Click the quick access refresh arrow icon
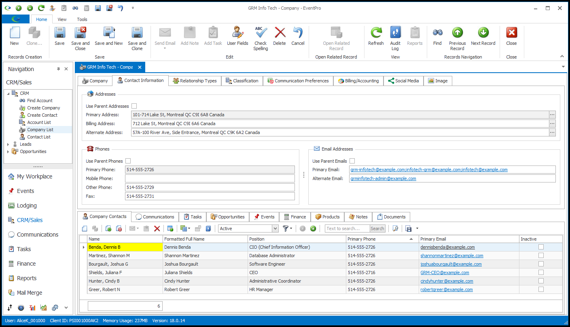This screenshot has width=570, height=327. pyautogui.click(x=41, y=8)
